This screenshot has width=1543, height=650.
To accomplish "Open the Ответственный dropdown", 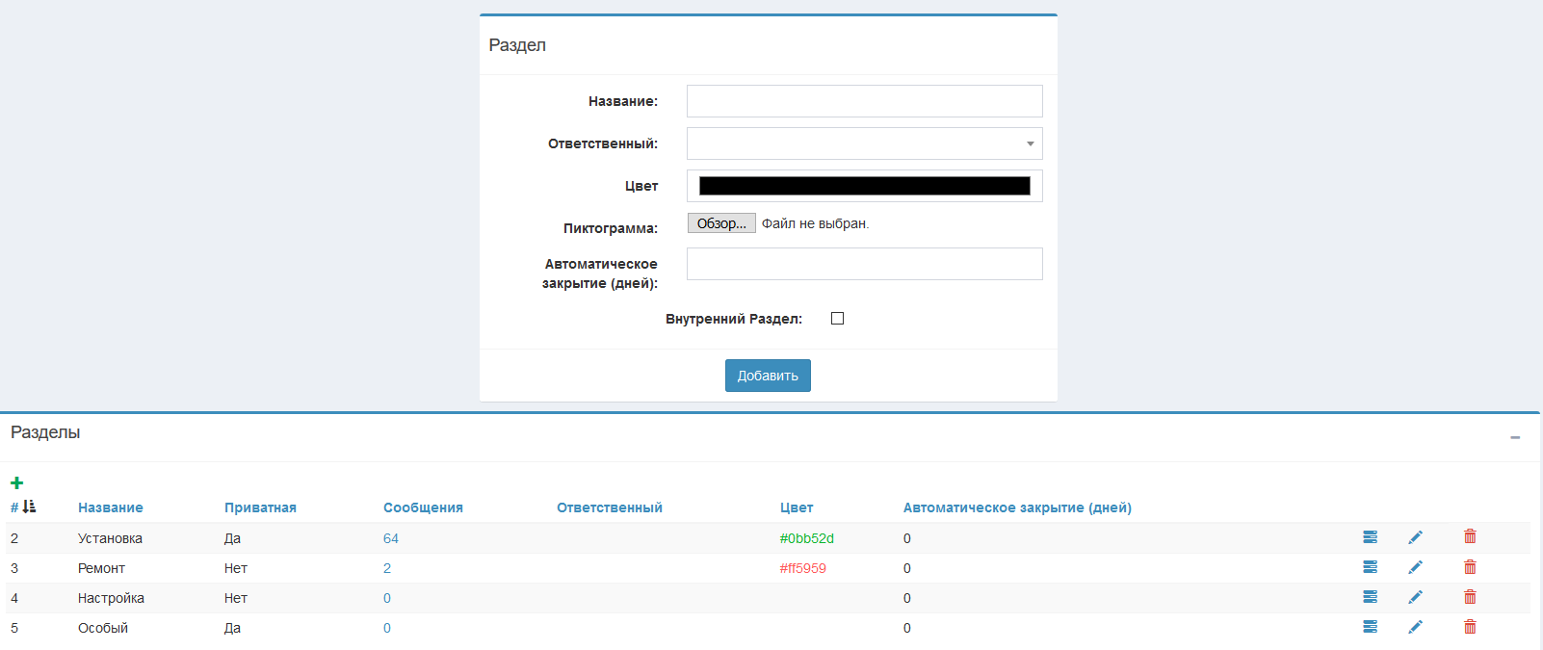I will point(864,143).
